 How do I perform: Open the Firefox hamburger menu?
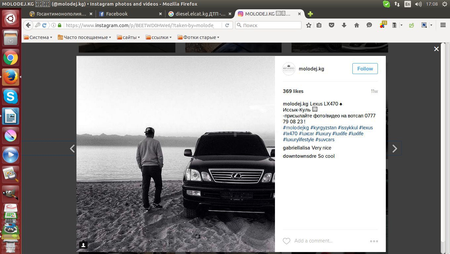tap(443, 25)
